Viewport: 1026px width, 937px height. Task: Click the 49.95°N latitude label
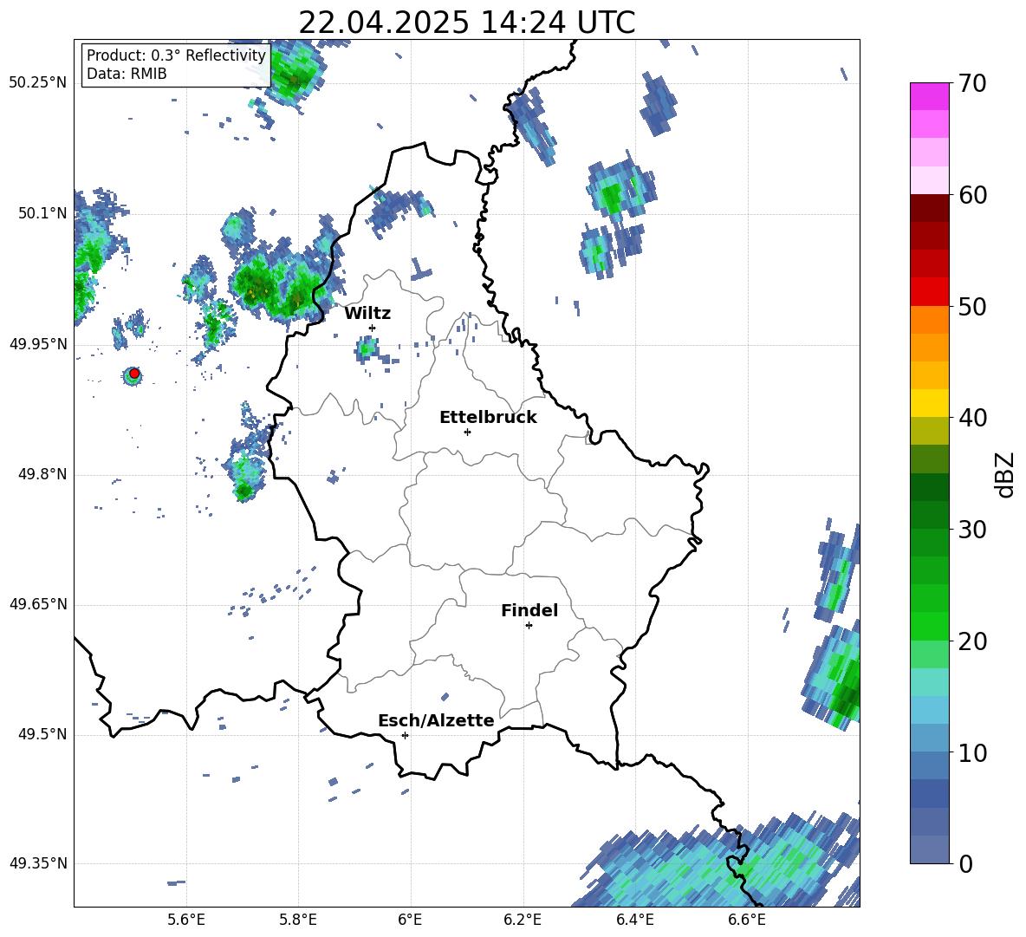tap(38, 344)
